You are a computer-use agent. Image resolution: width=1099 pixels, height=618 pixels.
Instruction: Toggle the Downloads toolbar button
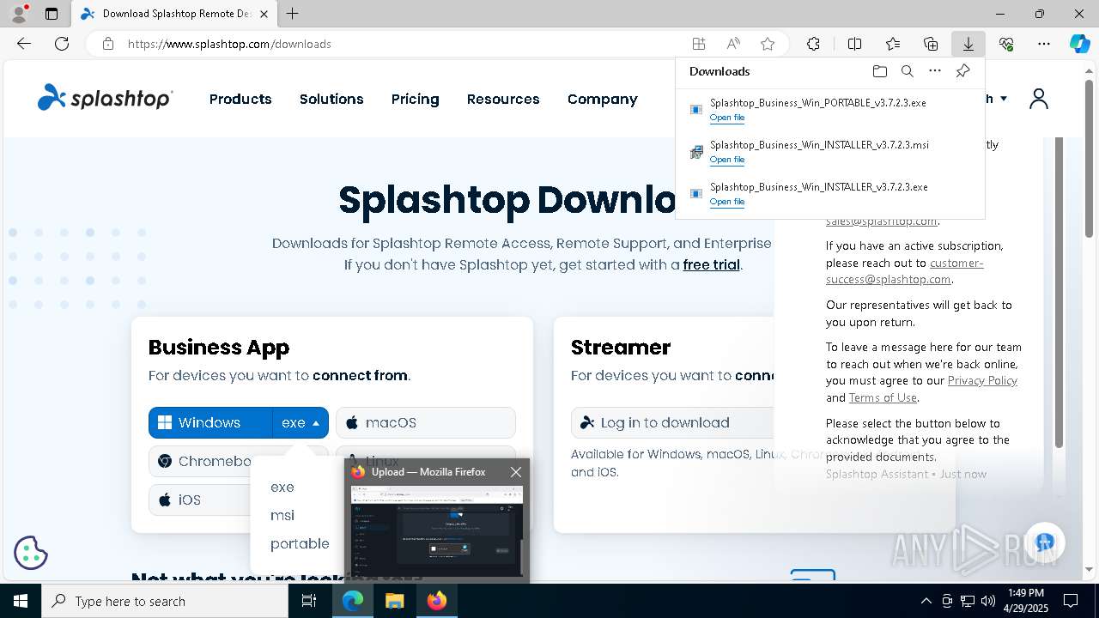[x=968, y=44]
